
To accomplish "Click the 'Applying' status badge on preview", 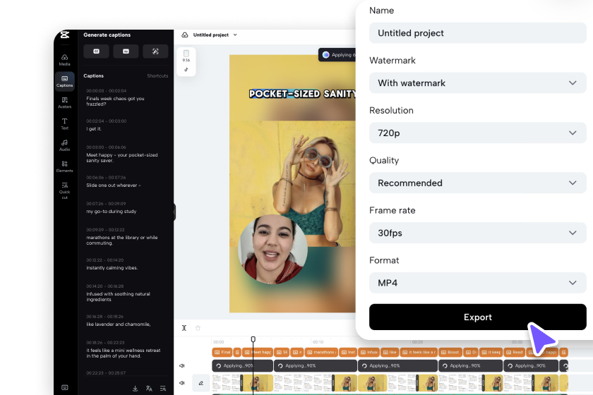I will (x=337, y=55).
